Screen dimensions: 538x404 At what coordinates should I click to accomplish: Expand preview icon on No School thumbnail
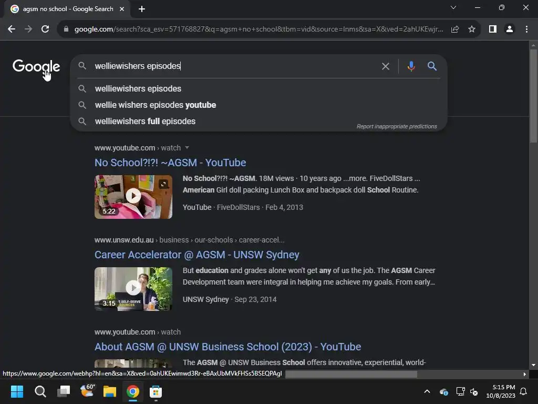(164, 184)
